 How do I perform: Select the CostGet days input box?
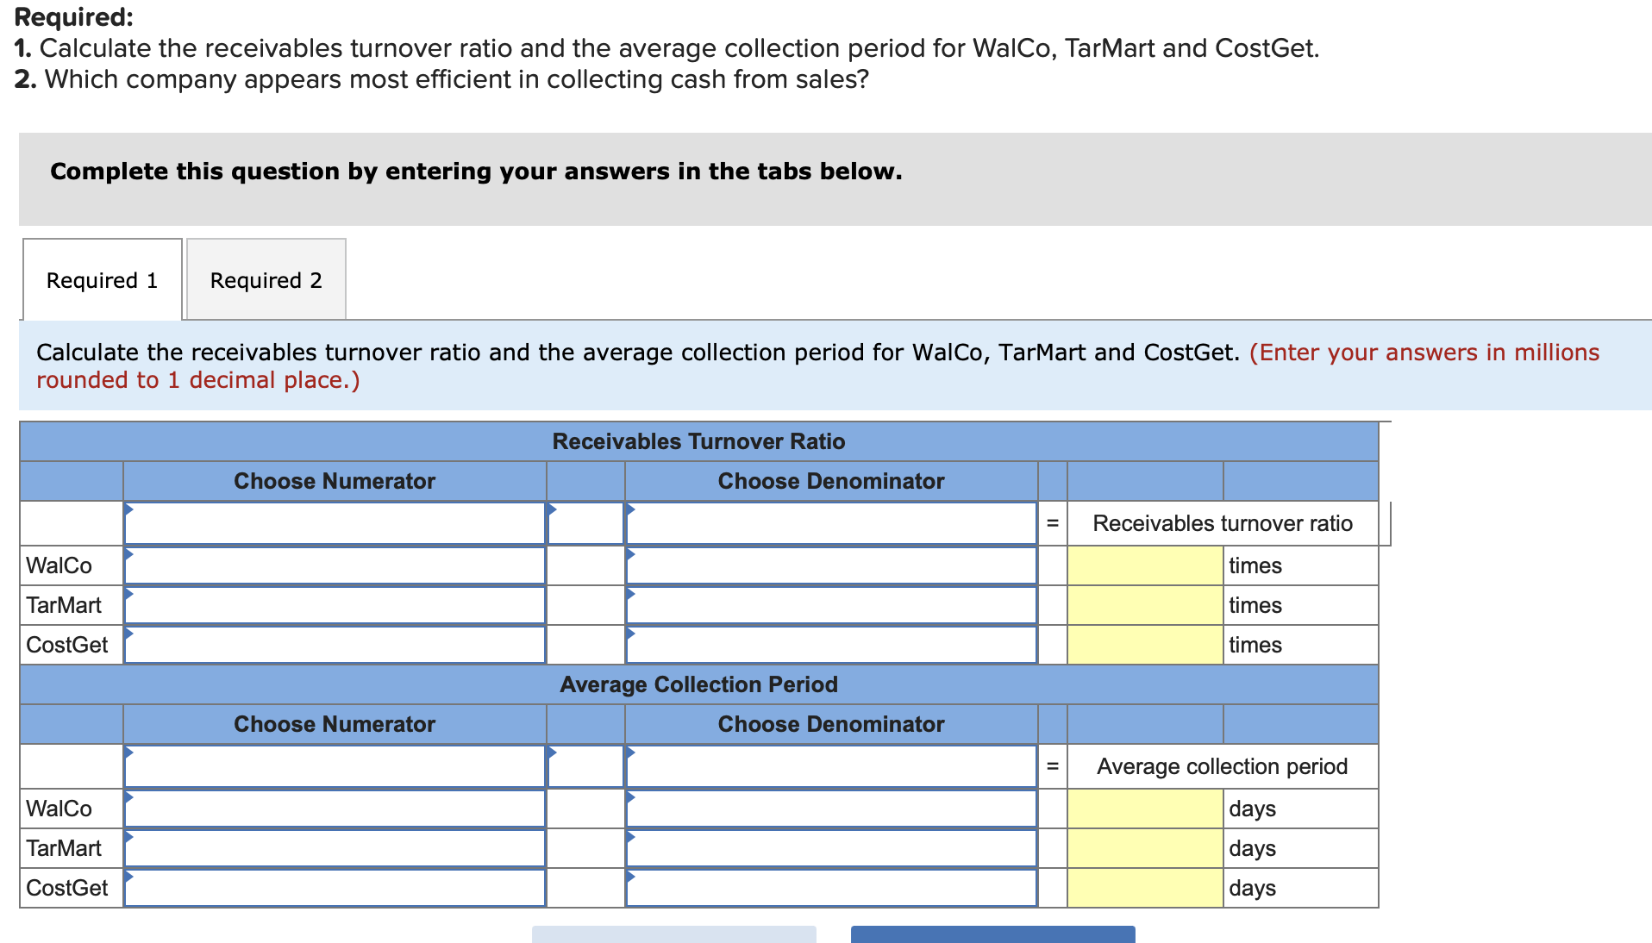click(x=1144, y=888)
